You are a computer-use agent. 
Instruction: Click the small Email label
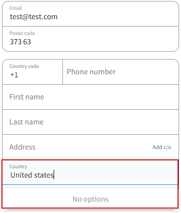click(16, 8)
